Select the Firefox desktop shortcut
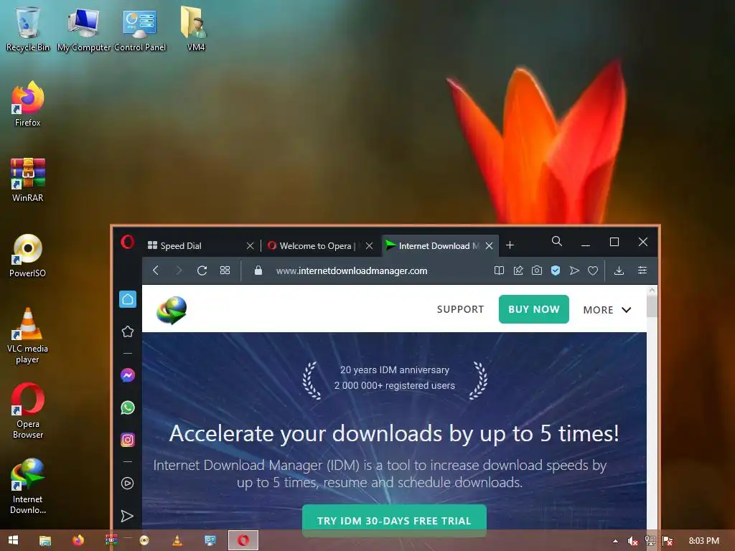The height and width of the screenshot is (551, 735). coord(28,104)
